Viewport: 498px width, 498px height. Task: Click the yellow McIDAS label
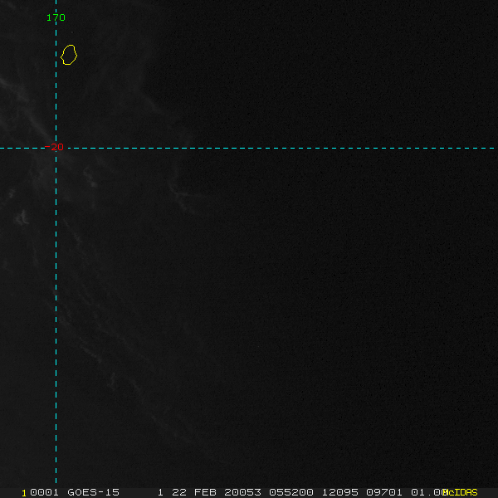[460, 492]
